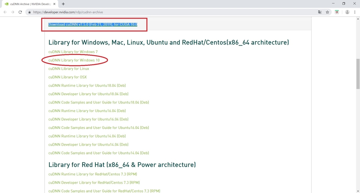Minimize the Chrome window
Screen dimensions: 360x193
pyautogui.click(x=333, y=4)
